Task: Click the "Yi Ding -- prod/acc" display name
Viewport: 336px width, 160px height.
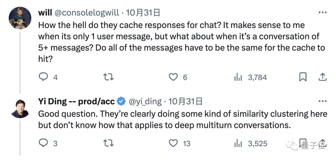Action: (77, 101)
